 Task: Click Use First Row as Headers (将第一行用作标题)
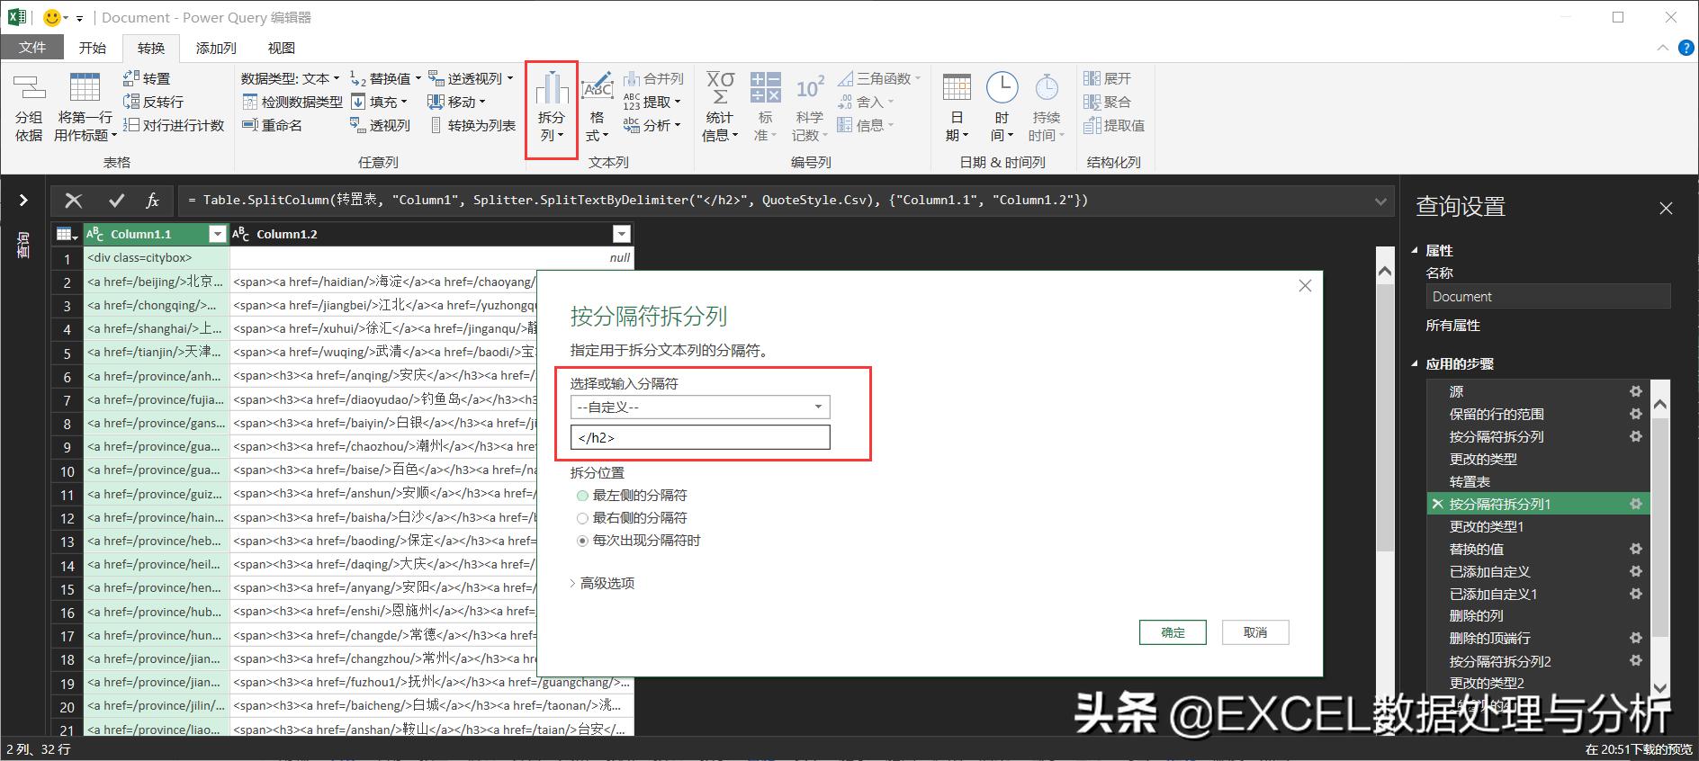tap(85, 108)
